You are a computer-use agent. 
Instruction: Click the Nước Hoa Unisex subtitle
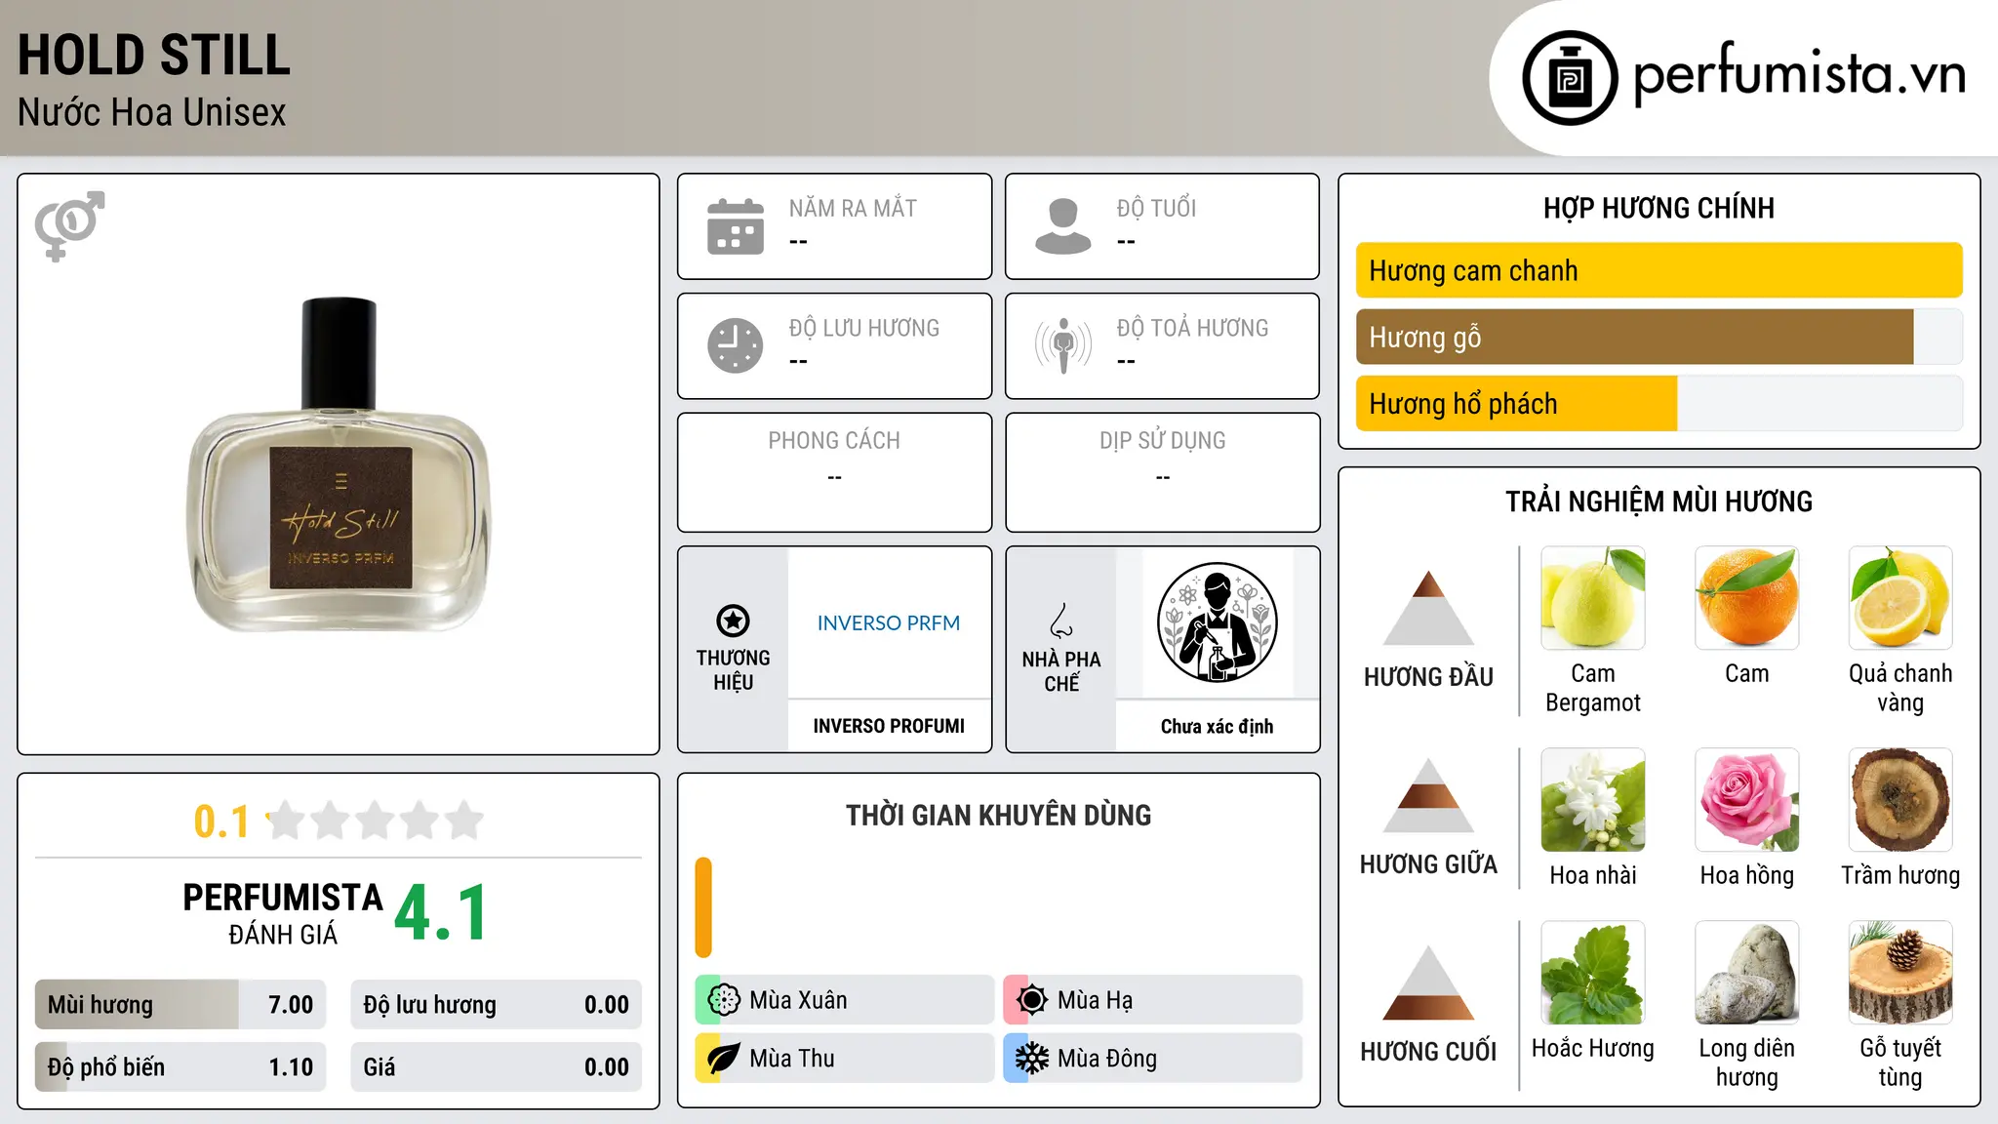coord(152,112)
